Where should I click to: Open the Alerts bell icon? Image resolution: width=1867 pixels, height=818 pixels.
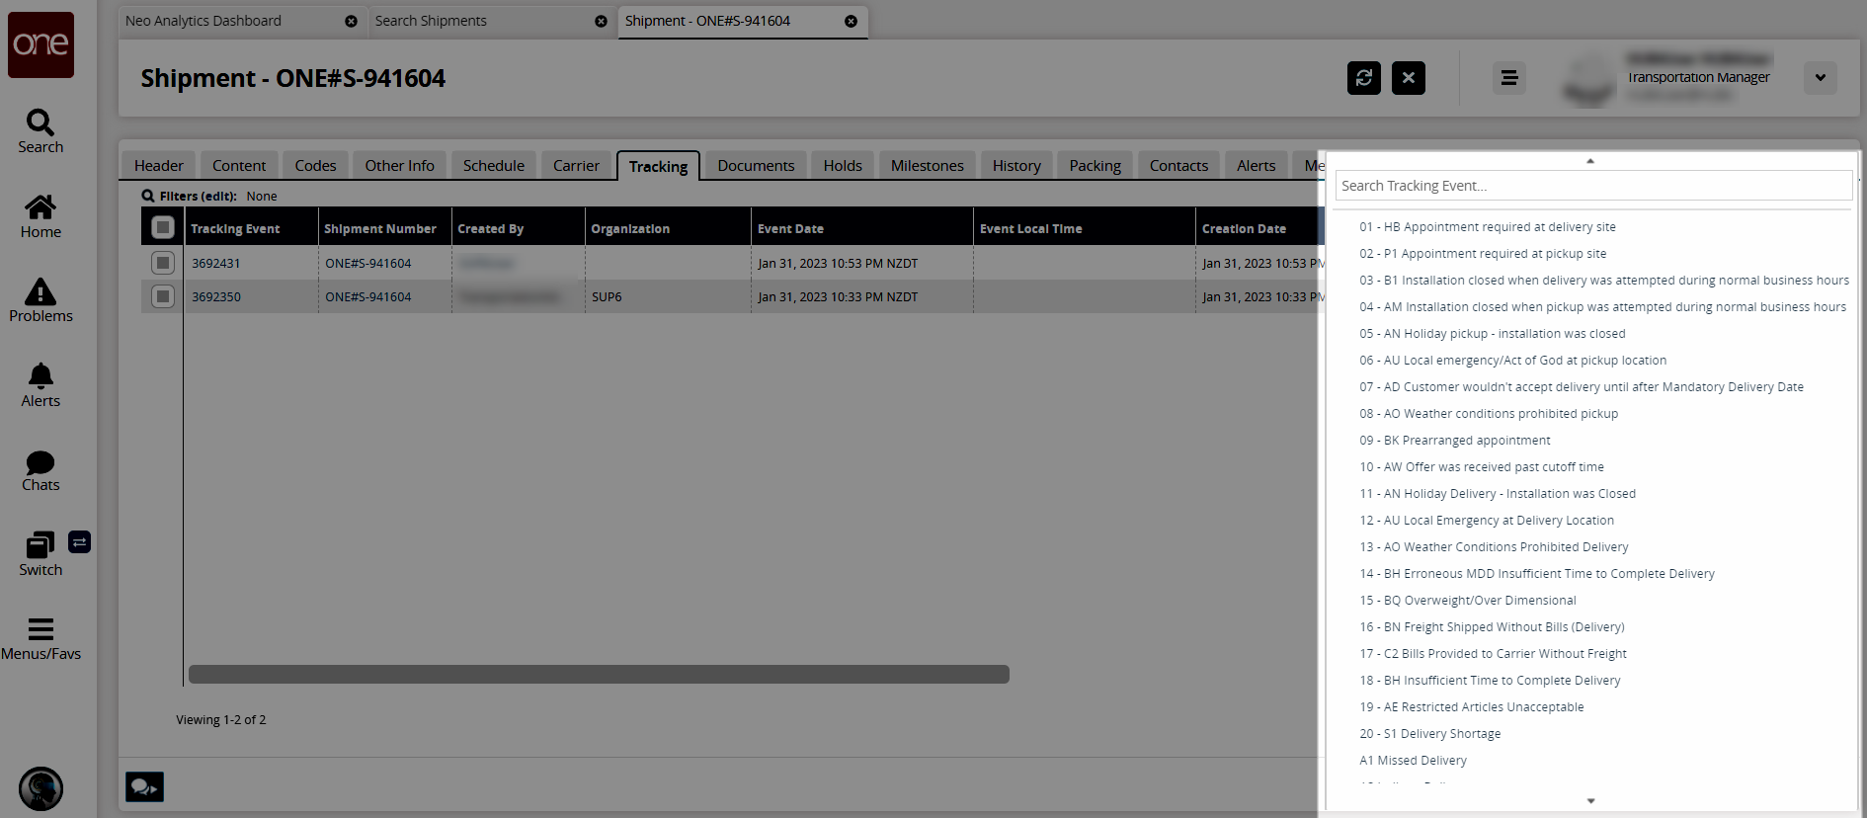[41, 376]
